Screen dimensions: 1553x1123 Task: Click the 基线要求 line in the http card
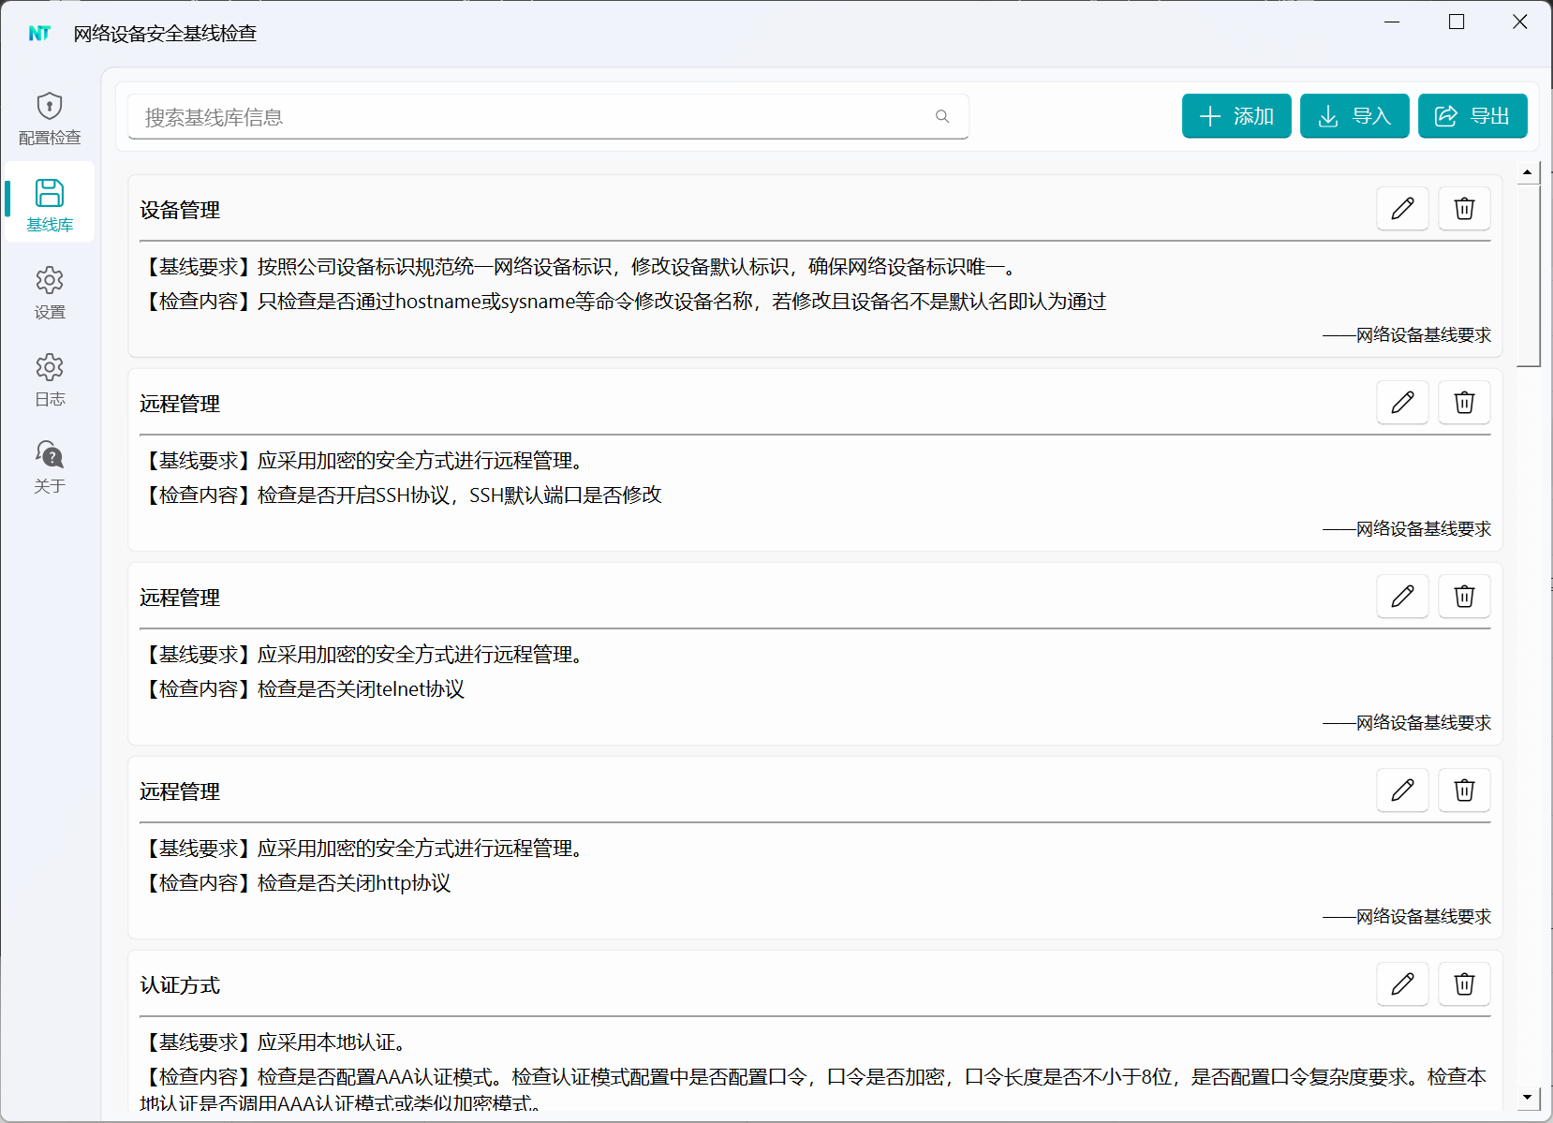[364, 849]
